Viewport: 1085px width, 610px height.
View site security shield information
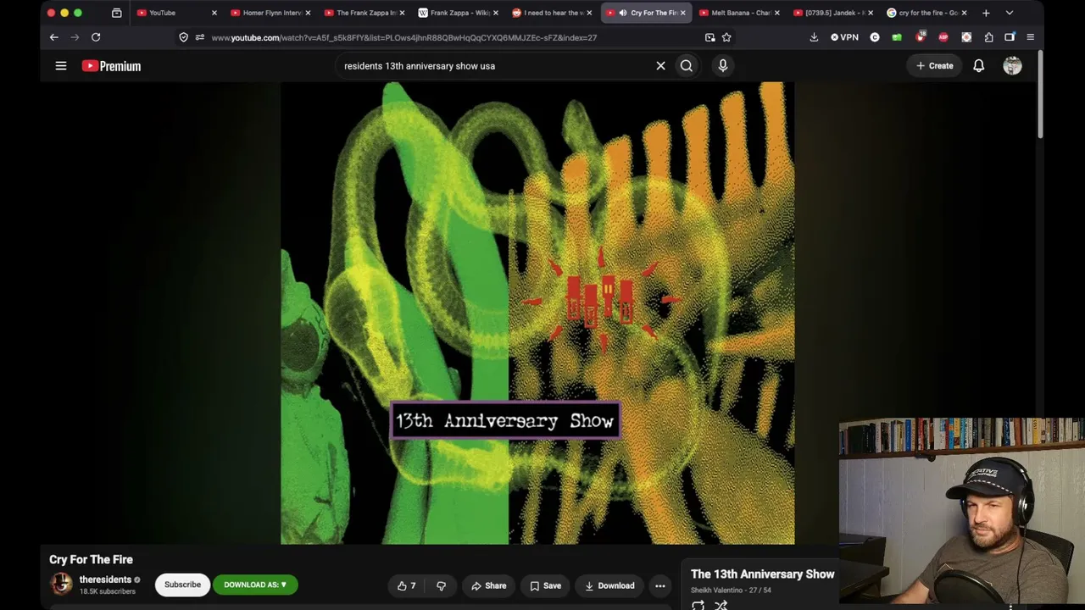click(183, 37)
